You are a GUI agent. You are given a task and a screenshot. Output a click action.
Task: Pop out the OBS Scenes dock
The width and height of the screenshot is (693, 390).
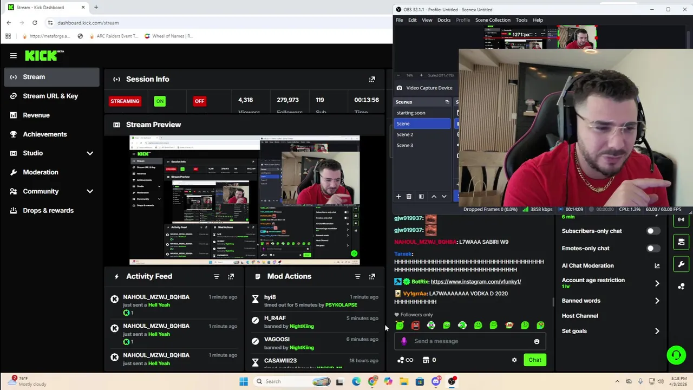[447, 102]
